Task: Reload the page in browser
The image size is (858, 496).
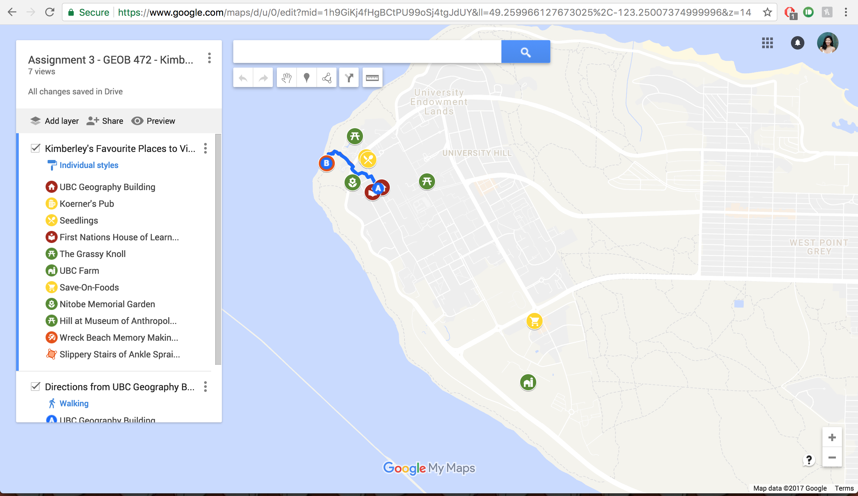Action: [50, 12]
